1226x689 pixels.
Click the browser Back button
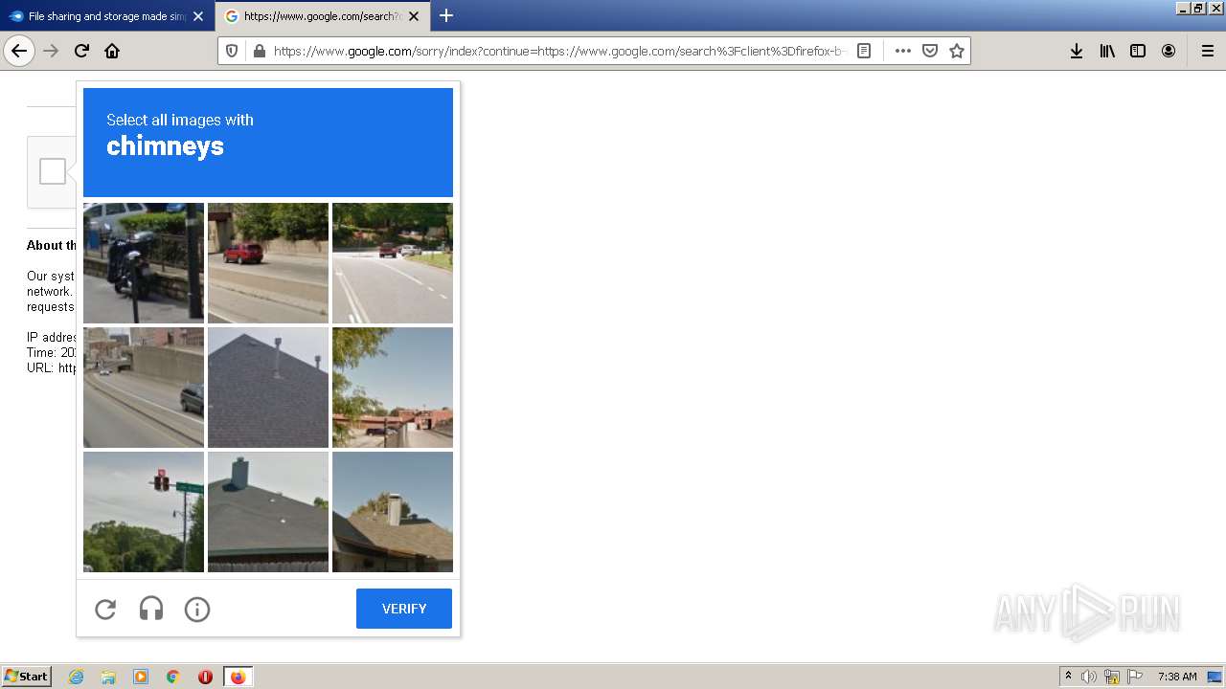pyautogui.click(x=19, y=51)
